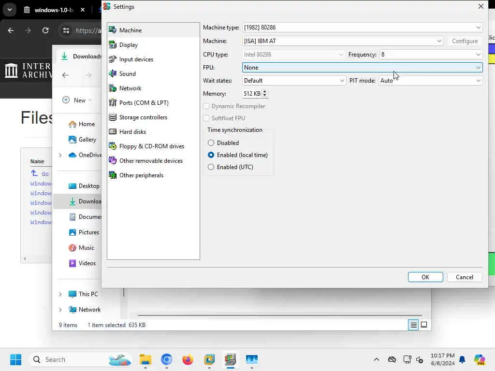
Task: Close the Settings dialog
Action: pyautogui.click(x=480, y=6)
